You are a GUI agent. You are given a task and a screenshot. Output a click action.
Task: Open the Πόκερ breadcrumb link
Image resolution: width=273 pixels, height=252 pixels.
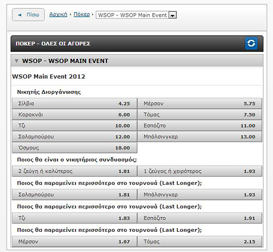[x=81, y=14]
